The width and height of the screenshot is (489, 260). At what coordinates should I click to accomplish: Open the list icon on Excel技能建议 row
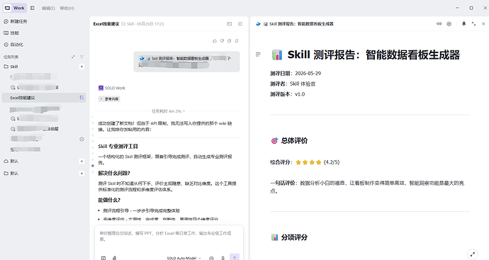[x=81, y=98]
